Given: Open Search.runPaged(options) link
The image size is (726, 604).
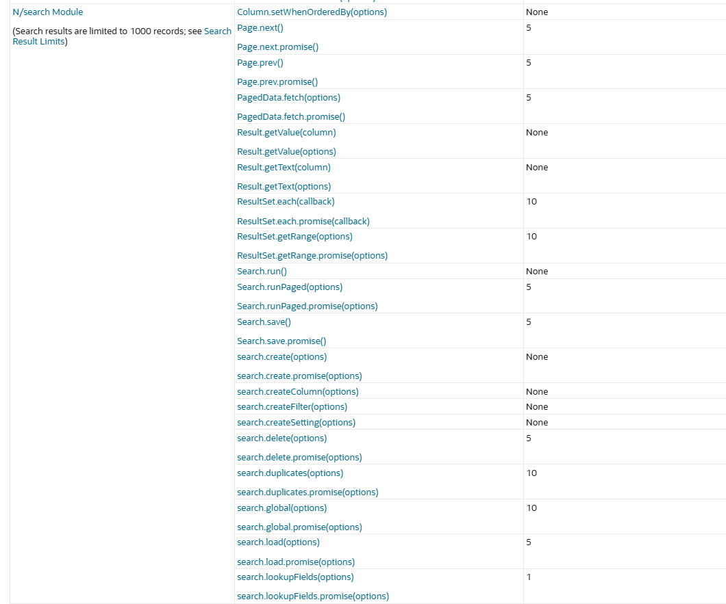Looking at the screenshot, I should coord(290,287).
